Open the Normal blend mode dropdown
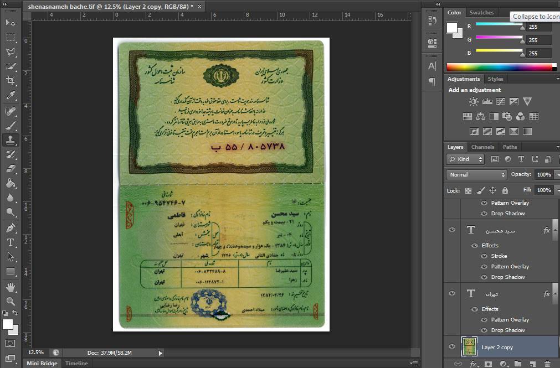This screenshot has height=368, width=560. point(477,174)
